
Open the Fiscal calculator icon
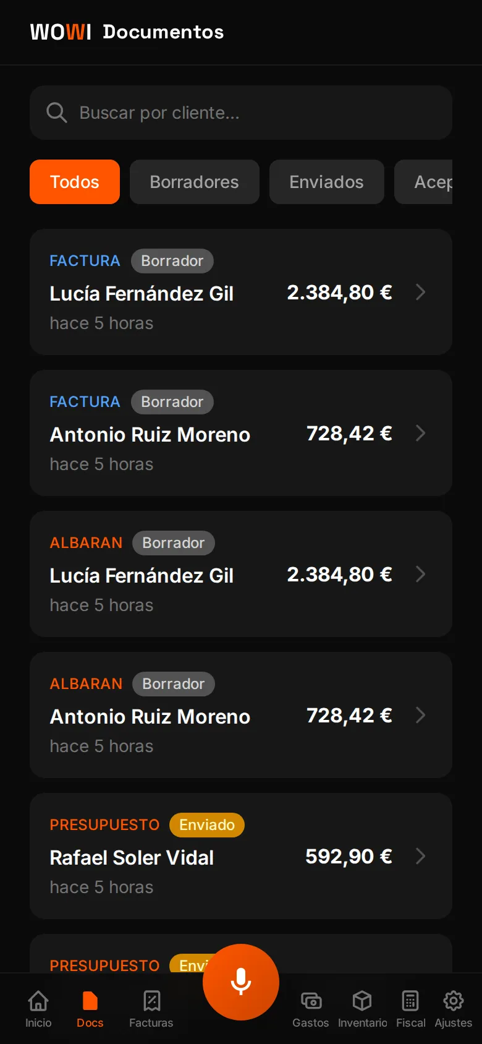[410, 1001]
